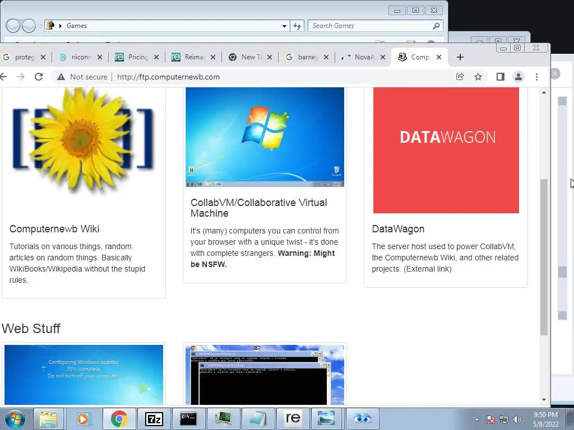Click the Games breadcrumb in Explorer address bar
The image size is (574, 430).
point(77,26)
